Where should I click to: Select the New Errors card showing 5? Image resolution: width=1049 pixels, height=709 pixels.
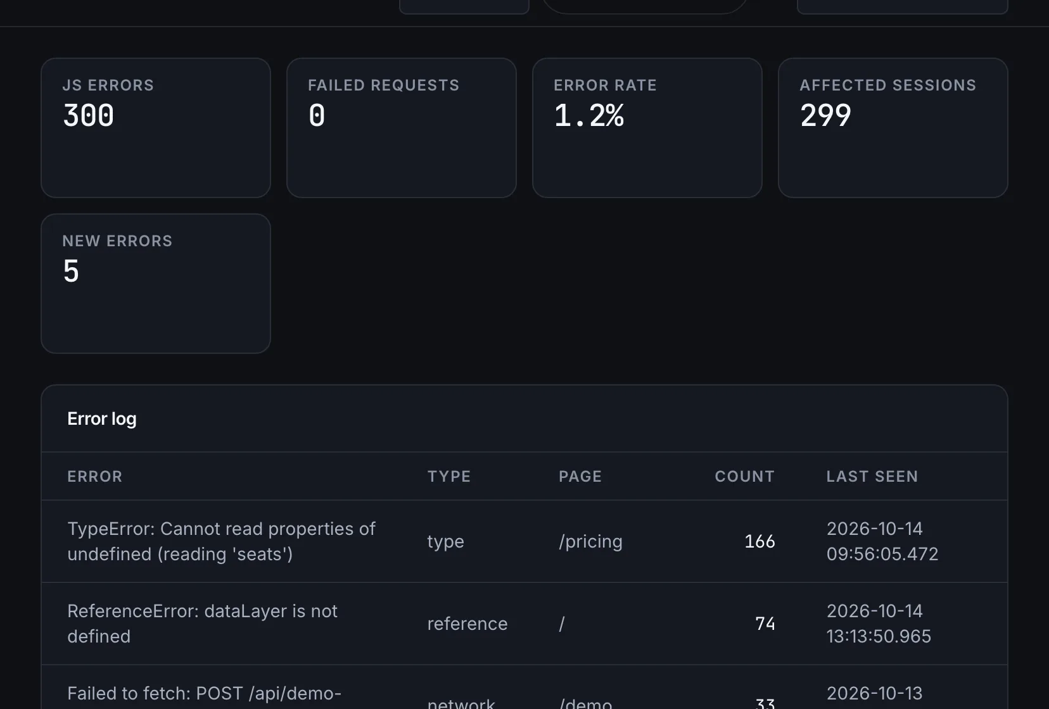coord(156,284)
